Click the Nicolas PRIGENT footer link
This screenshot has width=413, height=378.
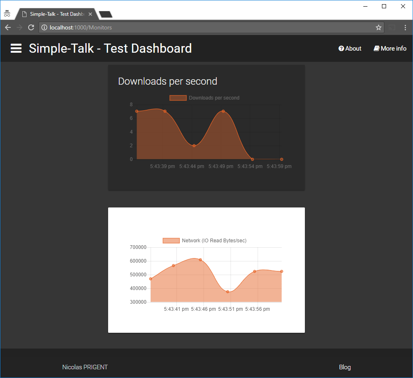tap(85, 367)
